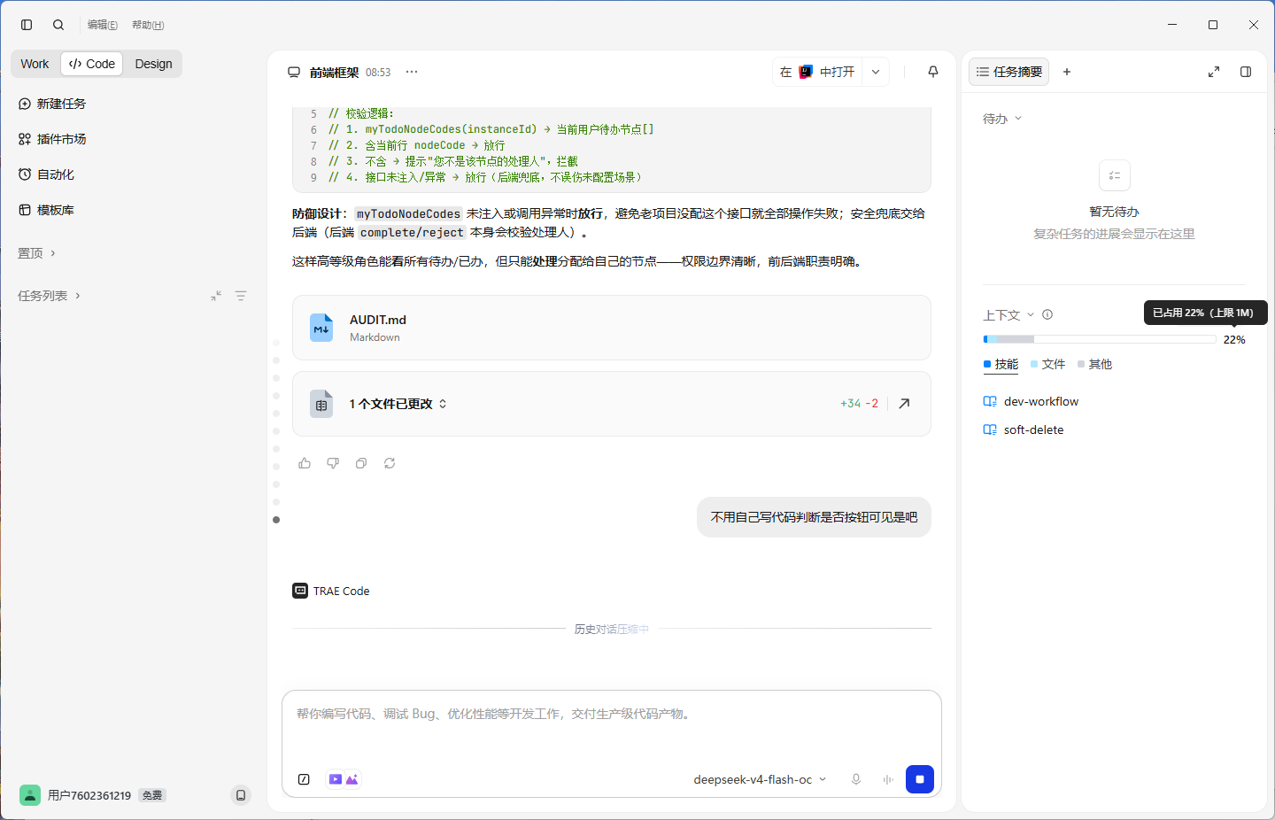Open the task list filter icon

[x=241, y=296]
